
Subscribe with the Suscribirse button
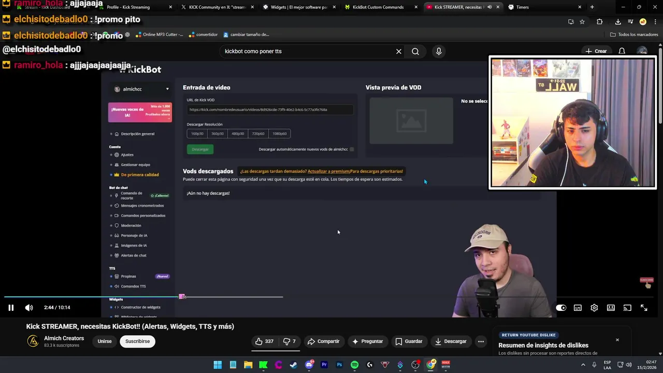(x=137, y=341)
